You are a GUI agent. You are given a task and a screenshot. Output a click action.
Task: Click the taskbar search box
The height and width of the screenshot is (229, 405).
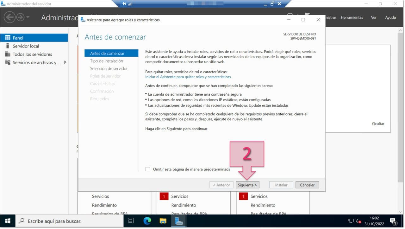coord(69,221)
